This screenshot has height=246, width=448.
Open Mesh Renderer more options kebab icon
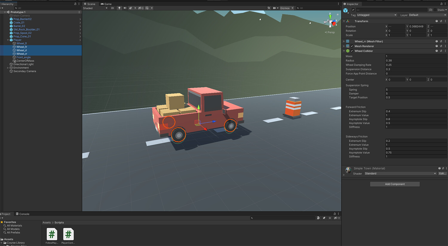coord(445,46)
